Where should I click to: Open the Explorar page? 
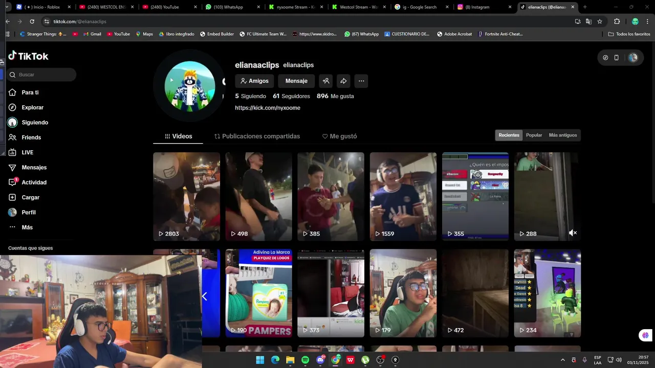[x=26, y=107]
